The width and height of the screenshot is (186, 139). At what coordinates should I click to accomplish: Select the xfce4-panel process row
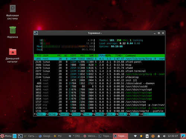[x=99, y=62]
